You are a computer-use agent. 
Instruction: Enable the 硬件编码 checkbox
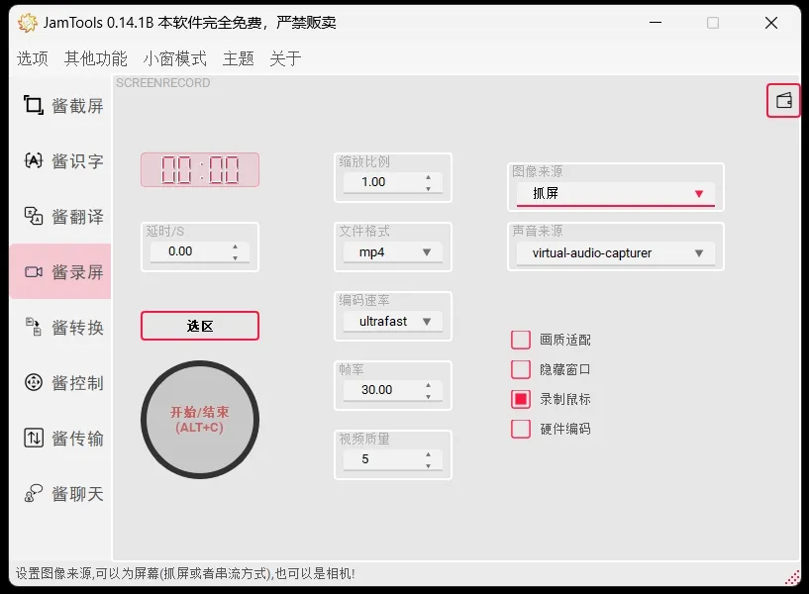[521, 429]
